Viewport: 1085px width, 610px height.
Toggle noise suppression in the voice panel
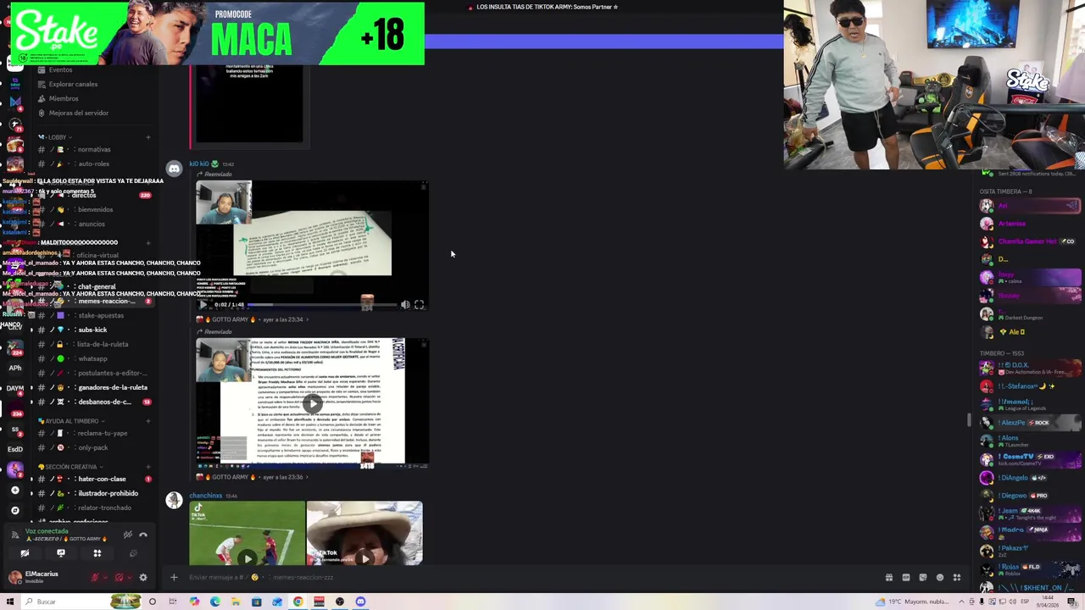point(127,535)
